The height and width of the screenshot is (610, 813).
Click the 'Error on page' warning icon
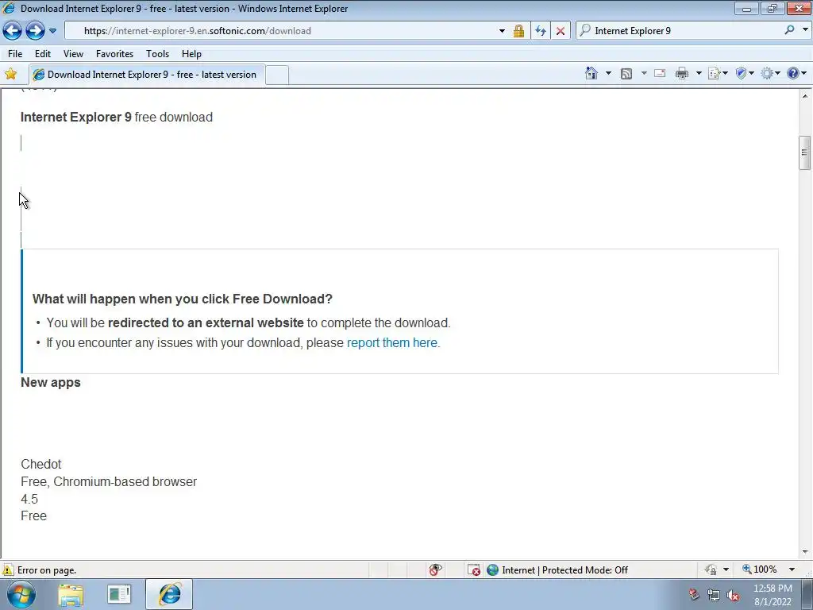point(8,570)
